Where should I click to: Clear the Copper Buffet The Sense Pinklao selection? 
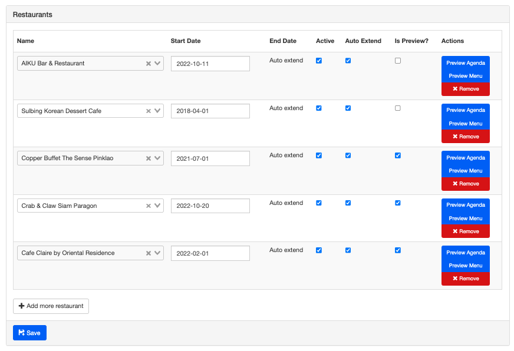[149, 158]
